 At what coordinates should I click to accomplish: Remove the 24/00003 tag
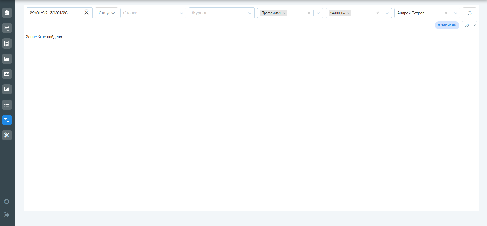pyautogui.click(x=348, y=13)
